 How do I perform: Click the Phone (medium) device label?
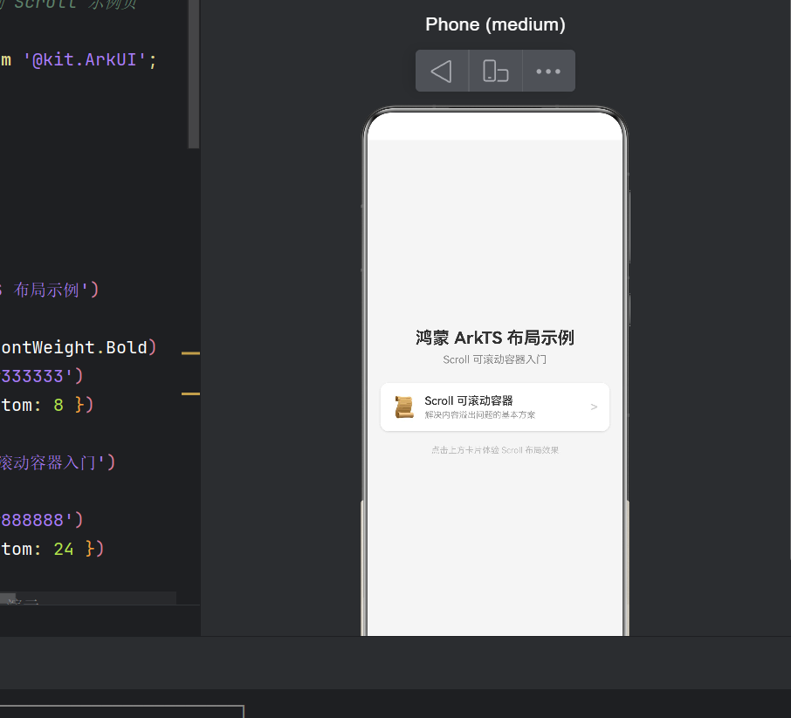495,24
